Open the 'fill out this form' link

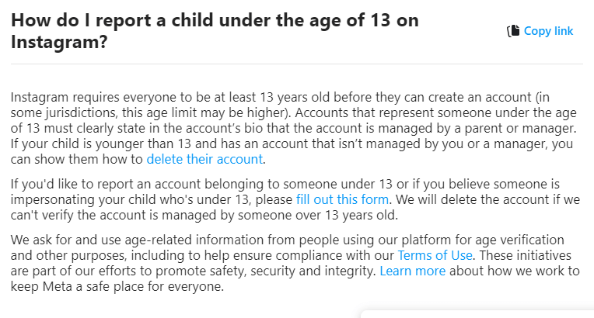342,199
